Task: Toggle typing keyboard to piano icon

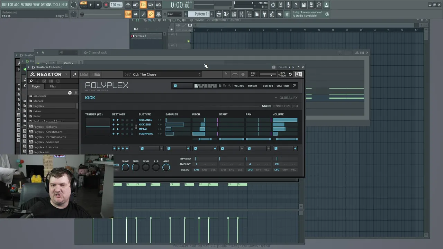Action: point(128,14)
